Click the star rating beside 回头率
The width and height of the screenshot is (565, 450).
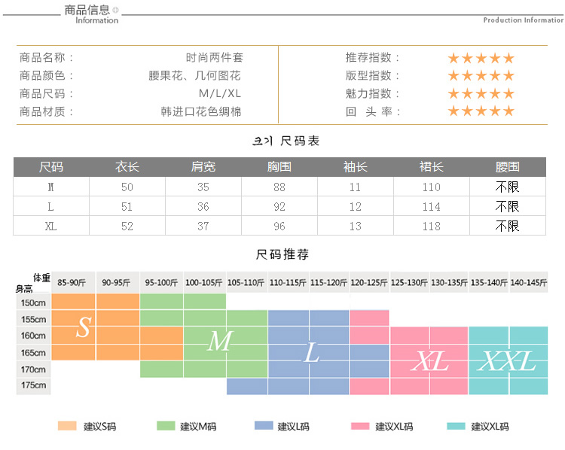tap(481, 112)
